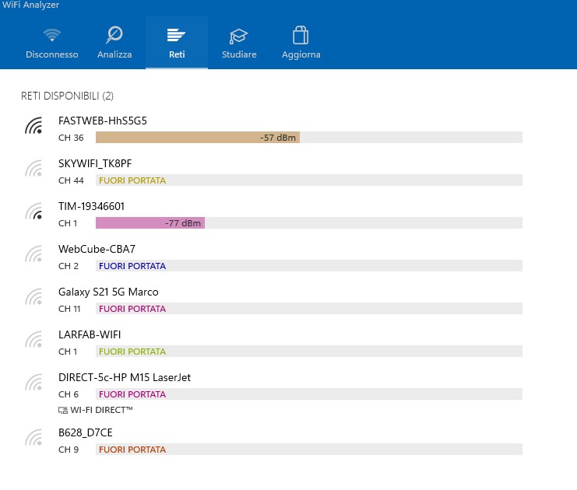This screenshot has height=490, width=577.
Task: Click the -57 dBm signal bar
Action: click(198, 138)
